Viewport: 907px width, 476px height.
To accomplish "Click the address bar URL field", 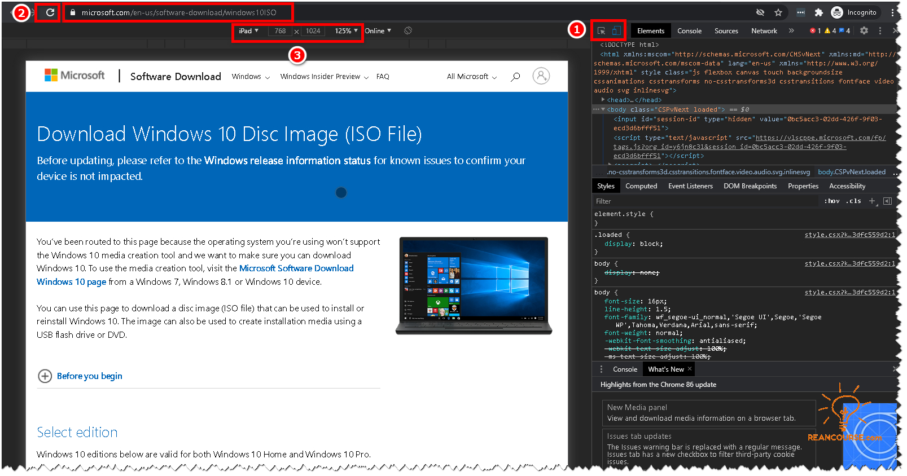I will pos(179,12).
